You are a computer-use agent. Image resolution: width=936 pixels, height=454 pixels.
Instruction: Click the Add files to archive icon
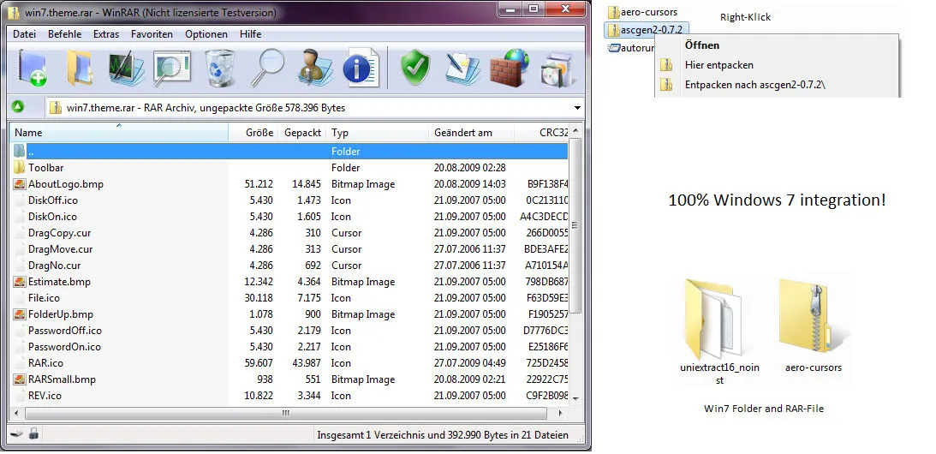coord(33,68)
